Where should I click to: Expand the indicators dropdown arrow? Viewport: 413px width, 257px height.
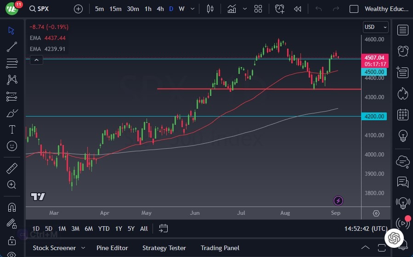pos(245,9)
